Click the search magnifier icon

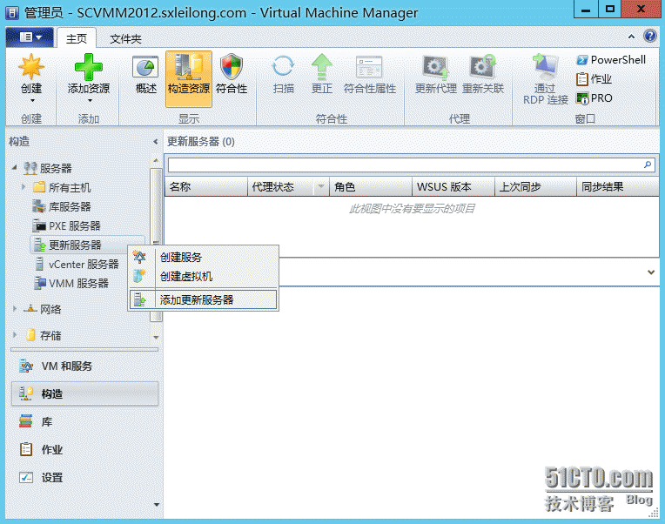(648, 165)
